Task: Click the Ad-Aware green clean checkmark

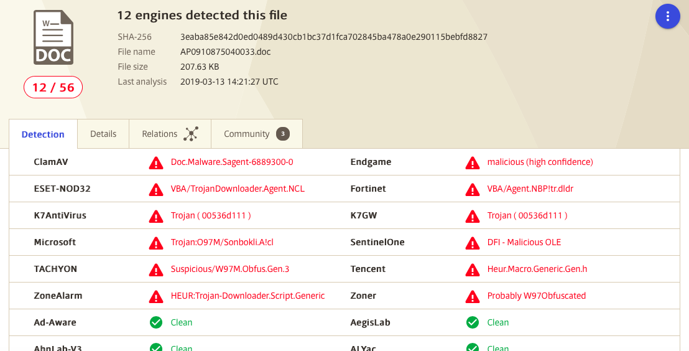Action: pyautogui.click(x=156, y=322)
